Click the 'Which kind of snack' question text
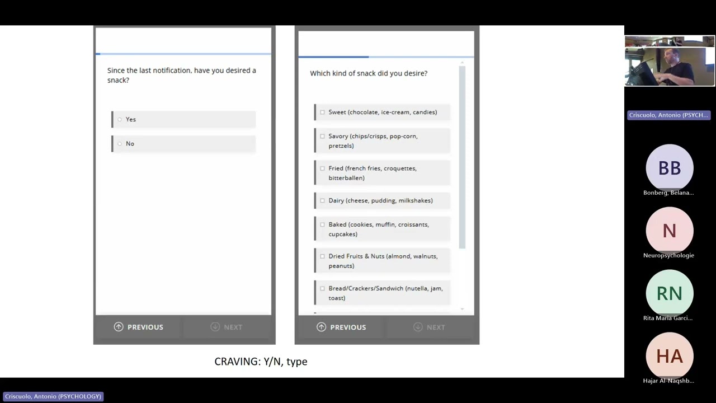This screenshot has height=403, width=716. point(369,73)
